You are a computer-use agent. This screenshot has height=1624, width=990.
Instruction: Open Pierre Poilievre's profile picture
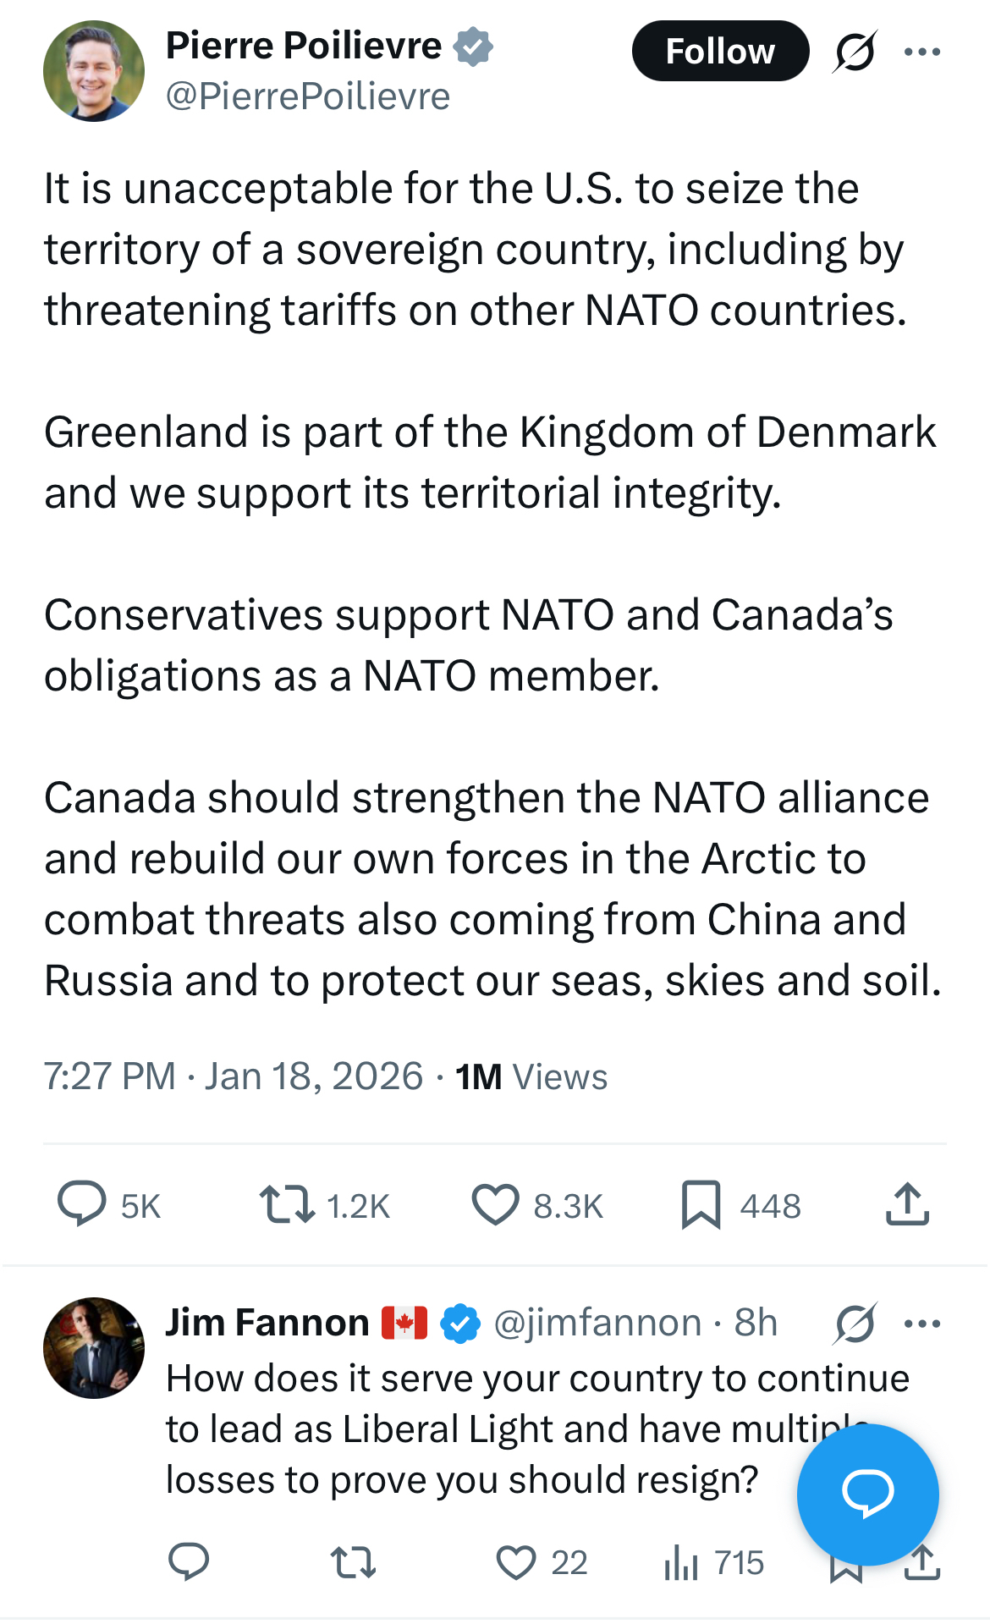click(94, 71)
